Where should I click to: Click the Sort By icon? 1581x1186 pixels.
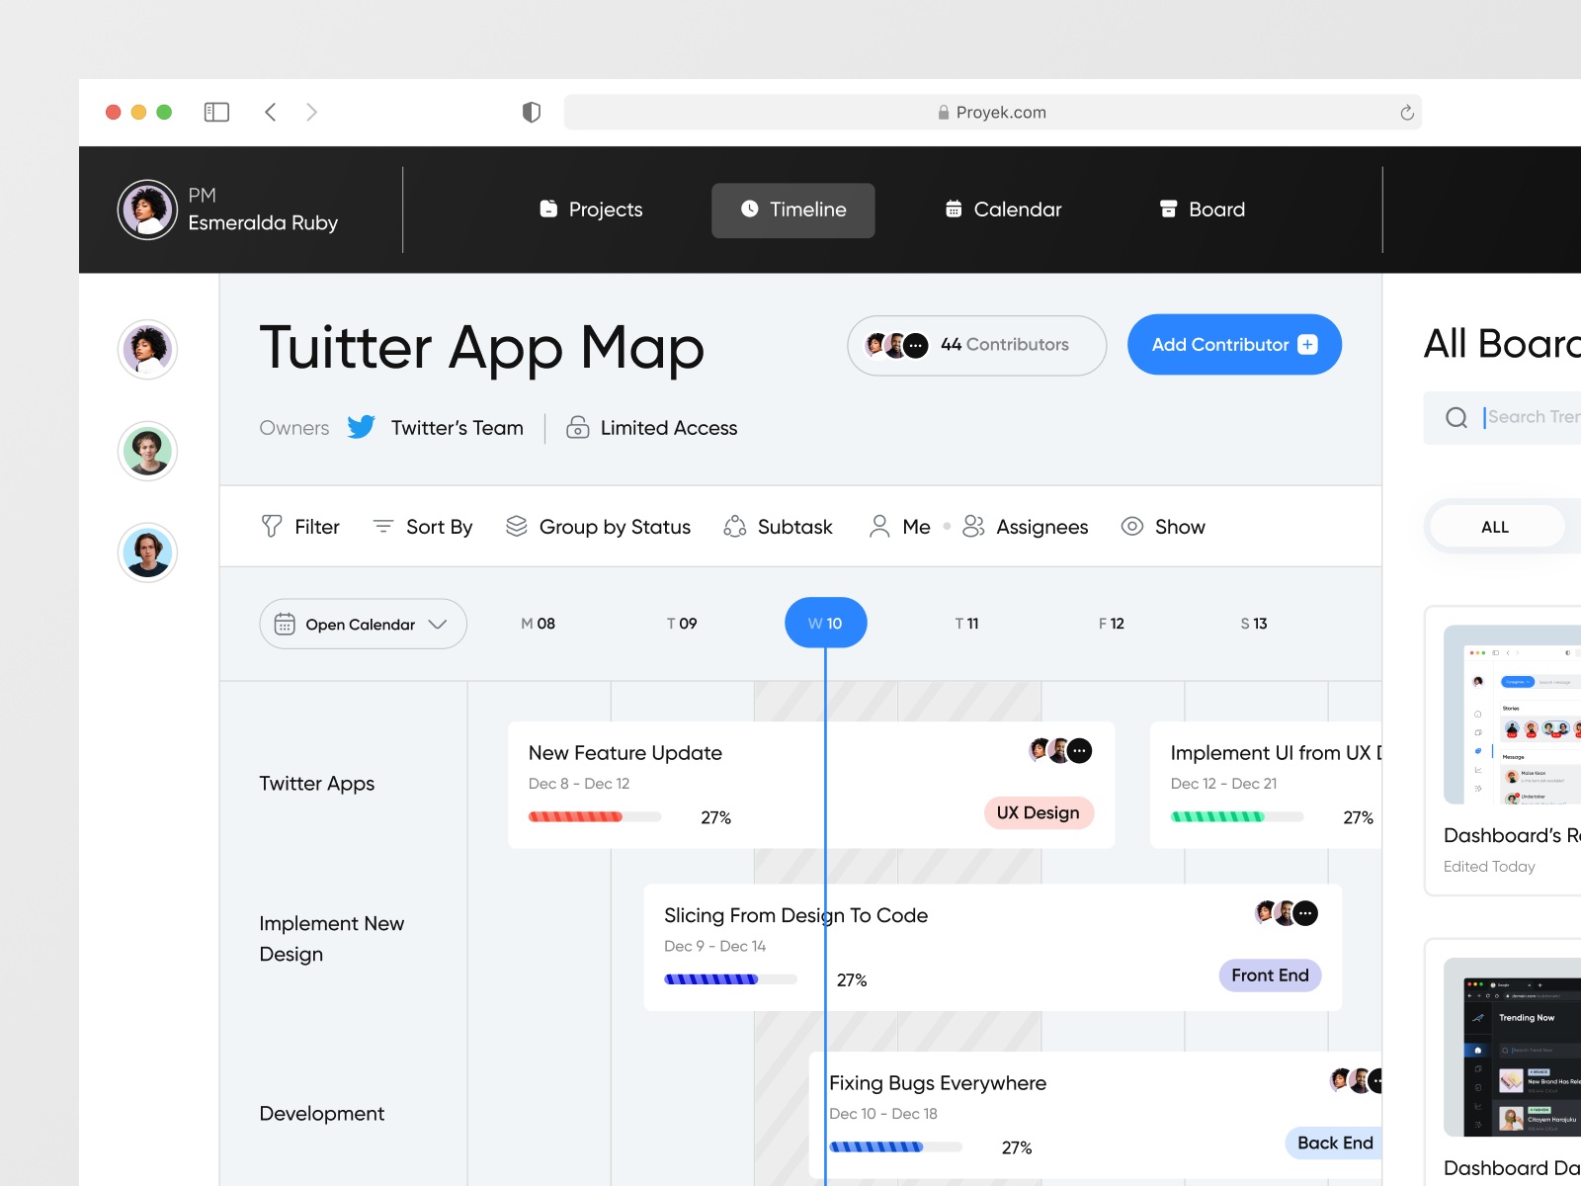(382, 526)
